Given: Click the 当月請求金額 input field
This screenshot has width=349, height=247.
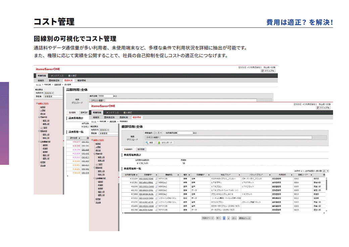Looking at the screenshot, I should click(x=185, y=133).
